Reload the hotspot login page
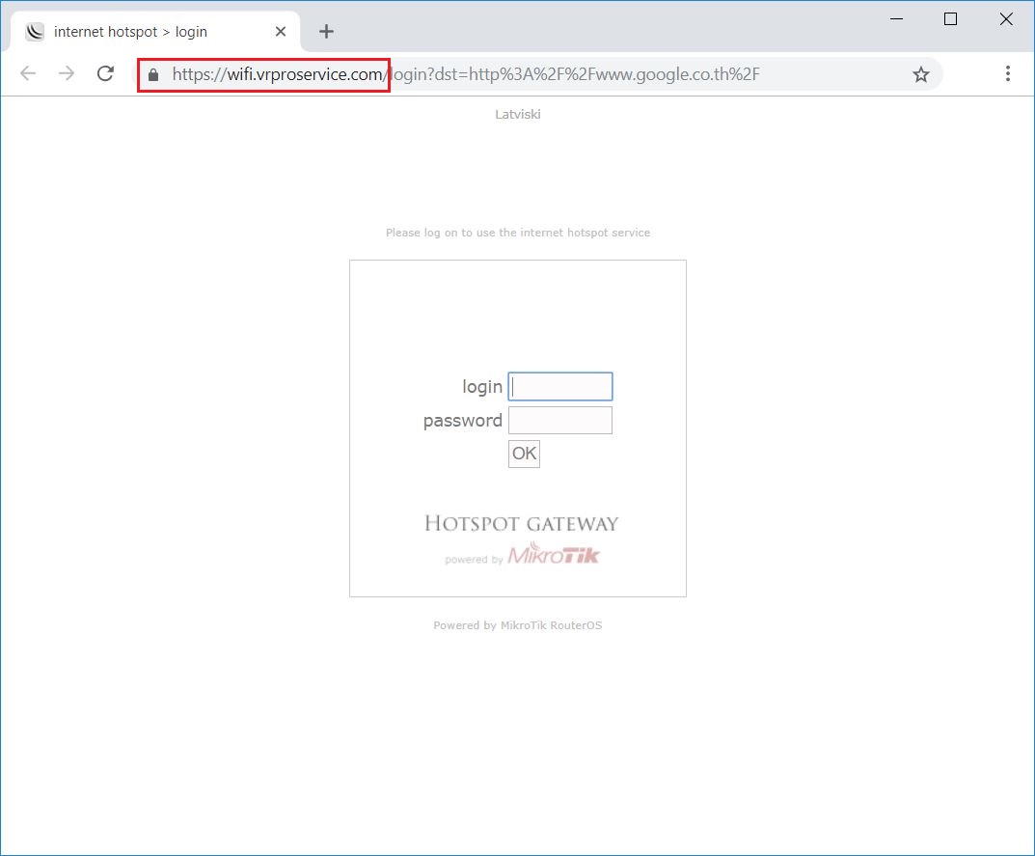 [x=105, y=73]
